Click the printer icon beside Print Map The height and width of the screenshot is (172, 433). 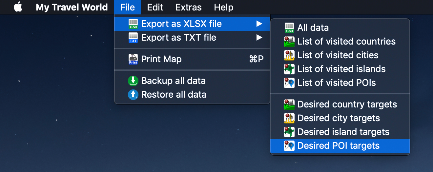(x=133, y=59)
